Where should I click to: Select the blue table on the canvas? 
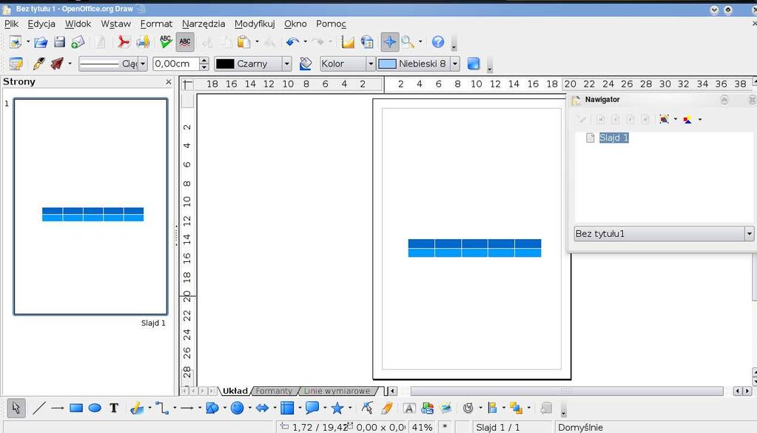[474, 248]
